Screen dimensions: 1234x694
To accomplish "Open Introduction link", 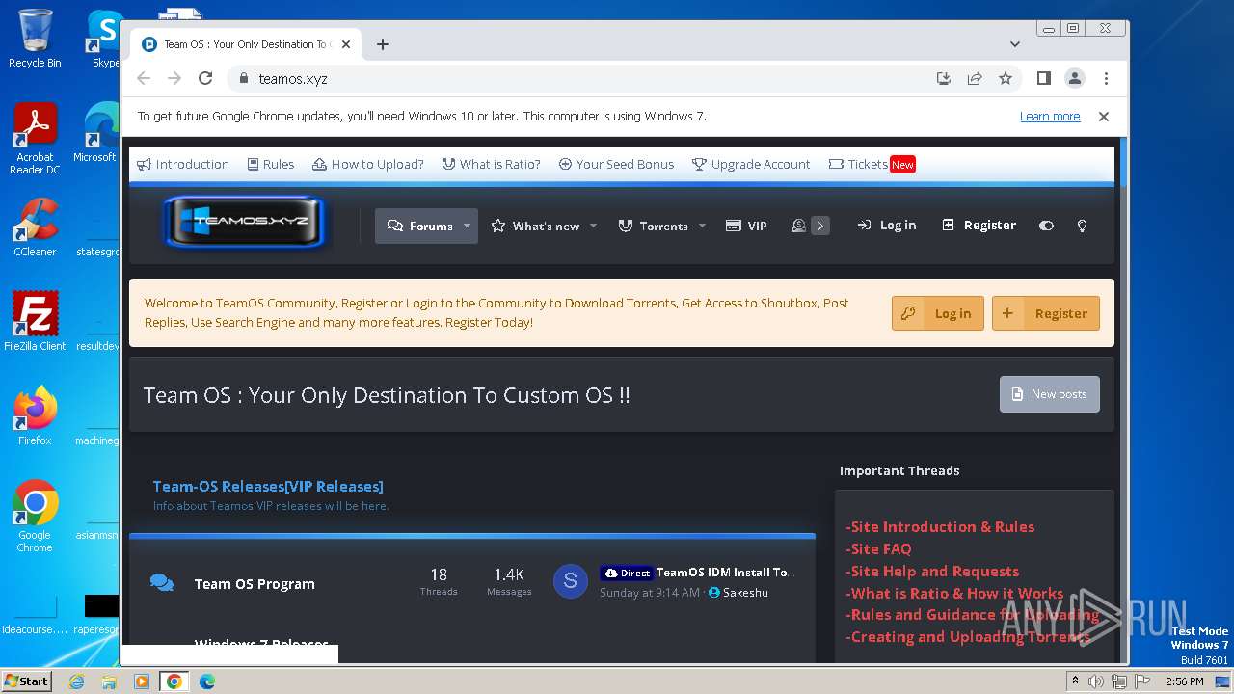I will 183,164.
